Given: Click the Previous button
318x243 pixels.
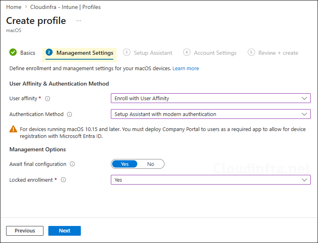Looking at the screenshot, I should pos(25,231).
